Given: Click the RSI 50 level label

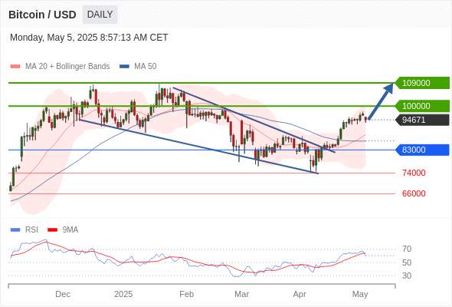Looking at the screenshot, I should [x=407, y=262].
